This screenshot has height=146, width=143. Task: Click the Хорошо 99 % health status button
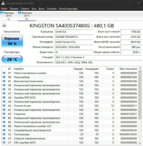pos(12,41)
